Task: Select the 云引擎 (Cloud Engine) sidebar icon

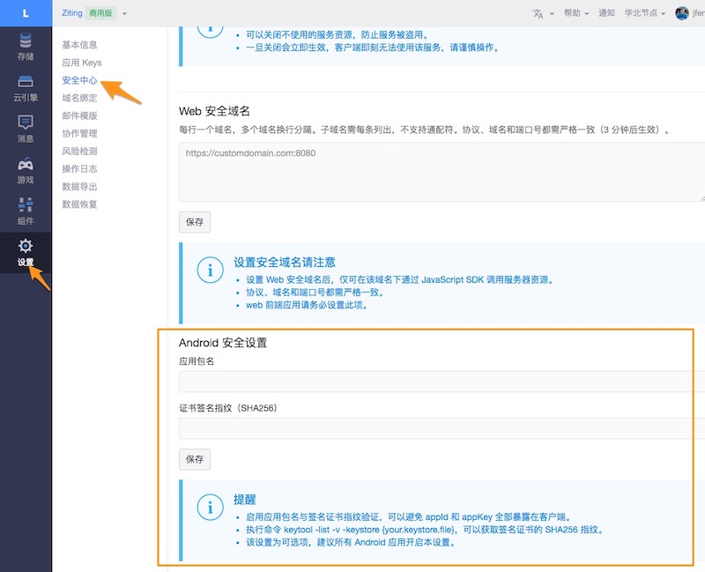Action: (24, 84)
